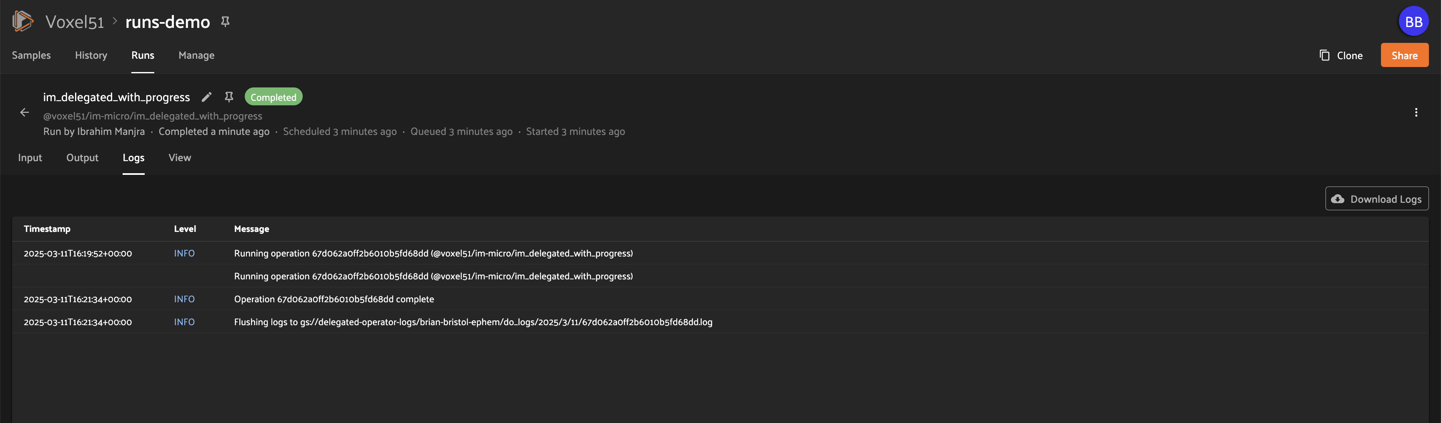Click the Message column header

coord(251,229)
